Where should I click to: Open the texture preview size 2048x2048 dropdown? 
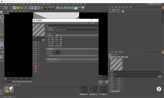tap(77, 30)
